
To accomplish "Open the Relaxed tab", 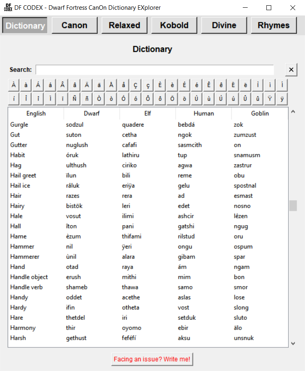I will [x=124, y=25].
